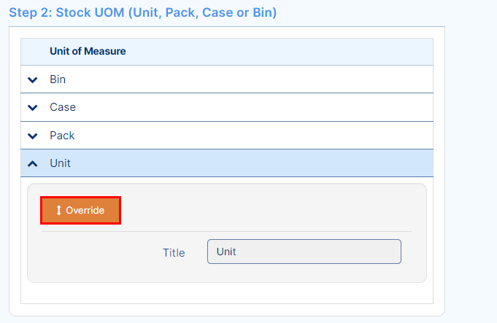497x323 pixels.
Task: Click the up-down arrow icon on Override
Action: point(58,210)
